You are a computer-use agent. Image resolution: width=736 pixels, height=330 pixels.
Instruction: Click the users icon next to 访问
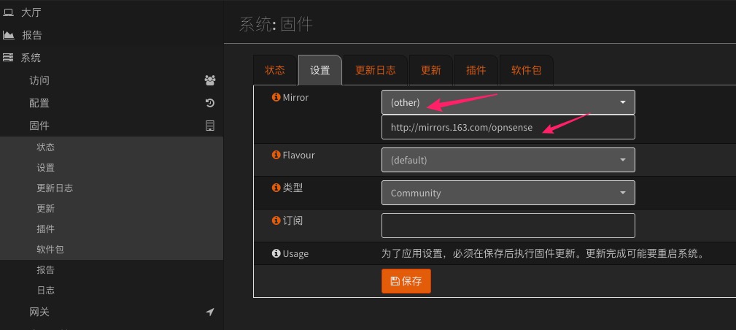[x=210, y=80]
